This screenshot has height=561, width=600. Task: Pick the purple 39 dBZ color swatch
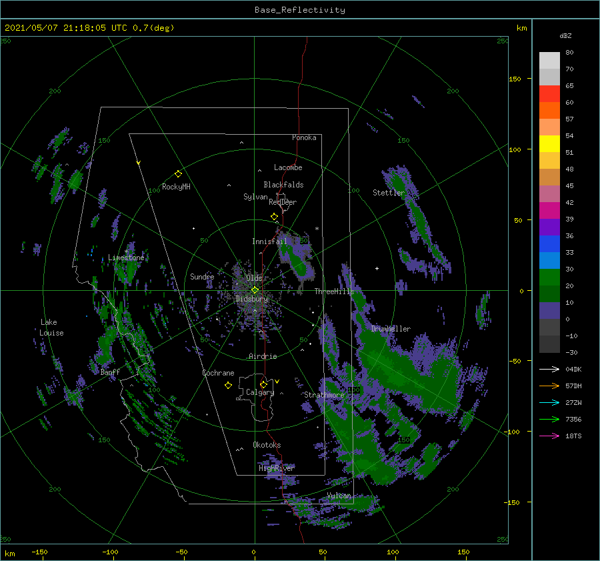[x=549, y=227]
